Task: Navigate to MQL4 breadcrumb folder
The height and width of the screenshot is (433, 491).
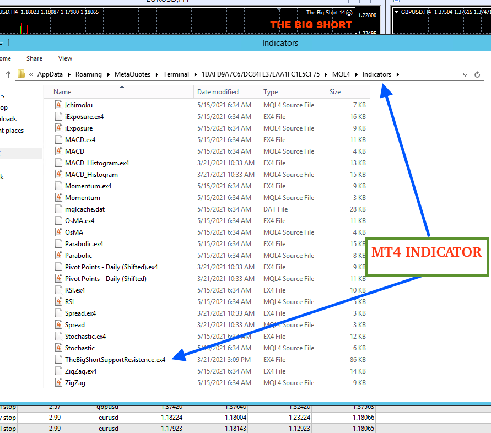Action: [x=341, y=74]
